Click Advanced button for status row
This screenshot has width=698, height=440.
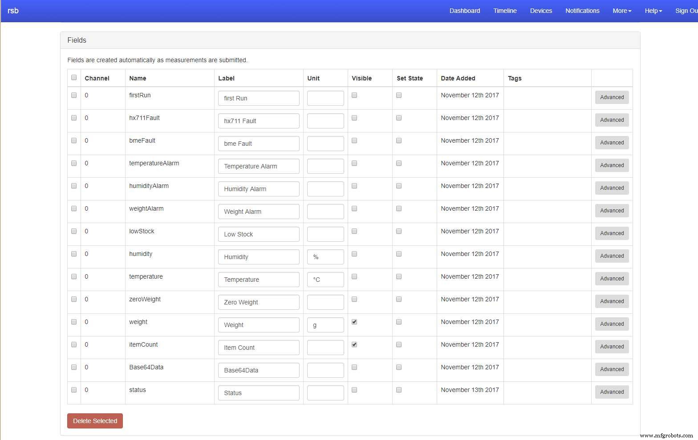click(x=612, y=392)
